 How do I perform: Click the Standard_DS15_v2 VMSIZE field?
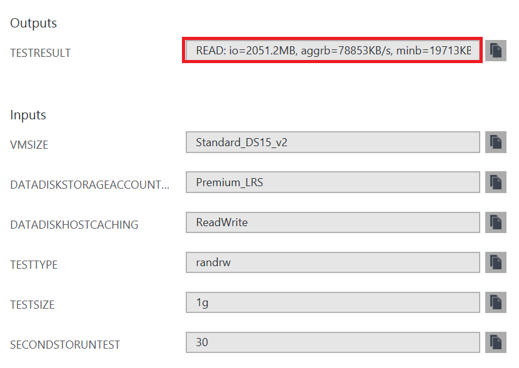(x=333, y=142)
